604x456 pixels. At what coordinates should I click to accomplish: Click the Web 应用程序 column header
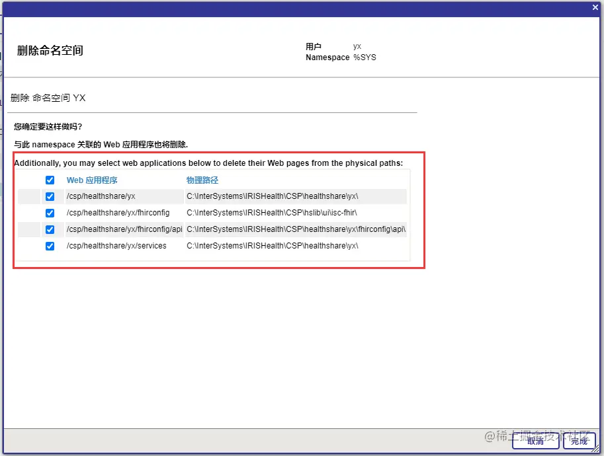pos(92,180)
